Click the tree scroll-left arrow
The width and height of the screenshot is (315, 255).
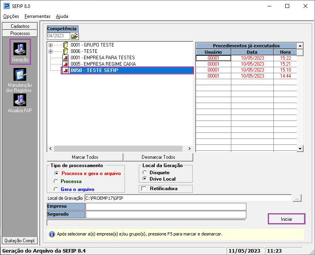coord(50,149)
